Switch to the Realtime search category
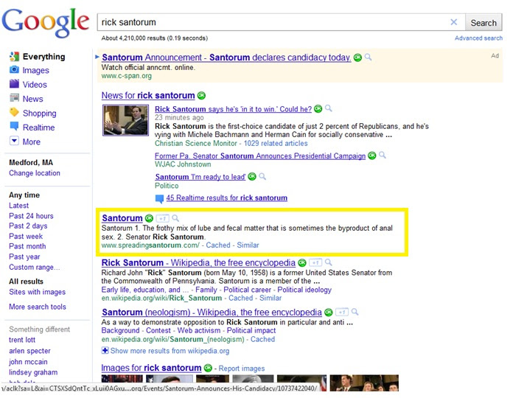This screenshot has height=398, width=510. click(x=39, y=128)
